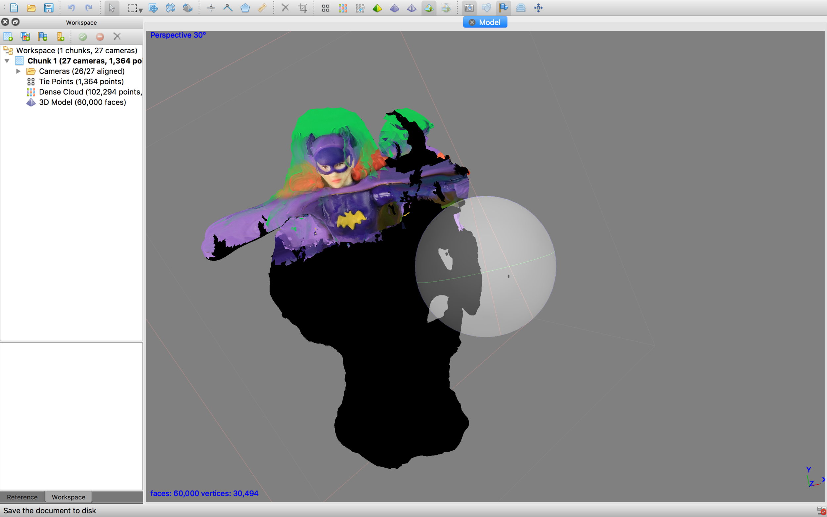Switch view to sparse Point Cloud
The width and height of the screenshot is (827, 517).
point(326,8)
